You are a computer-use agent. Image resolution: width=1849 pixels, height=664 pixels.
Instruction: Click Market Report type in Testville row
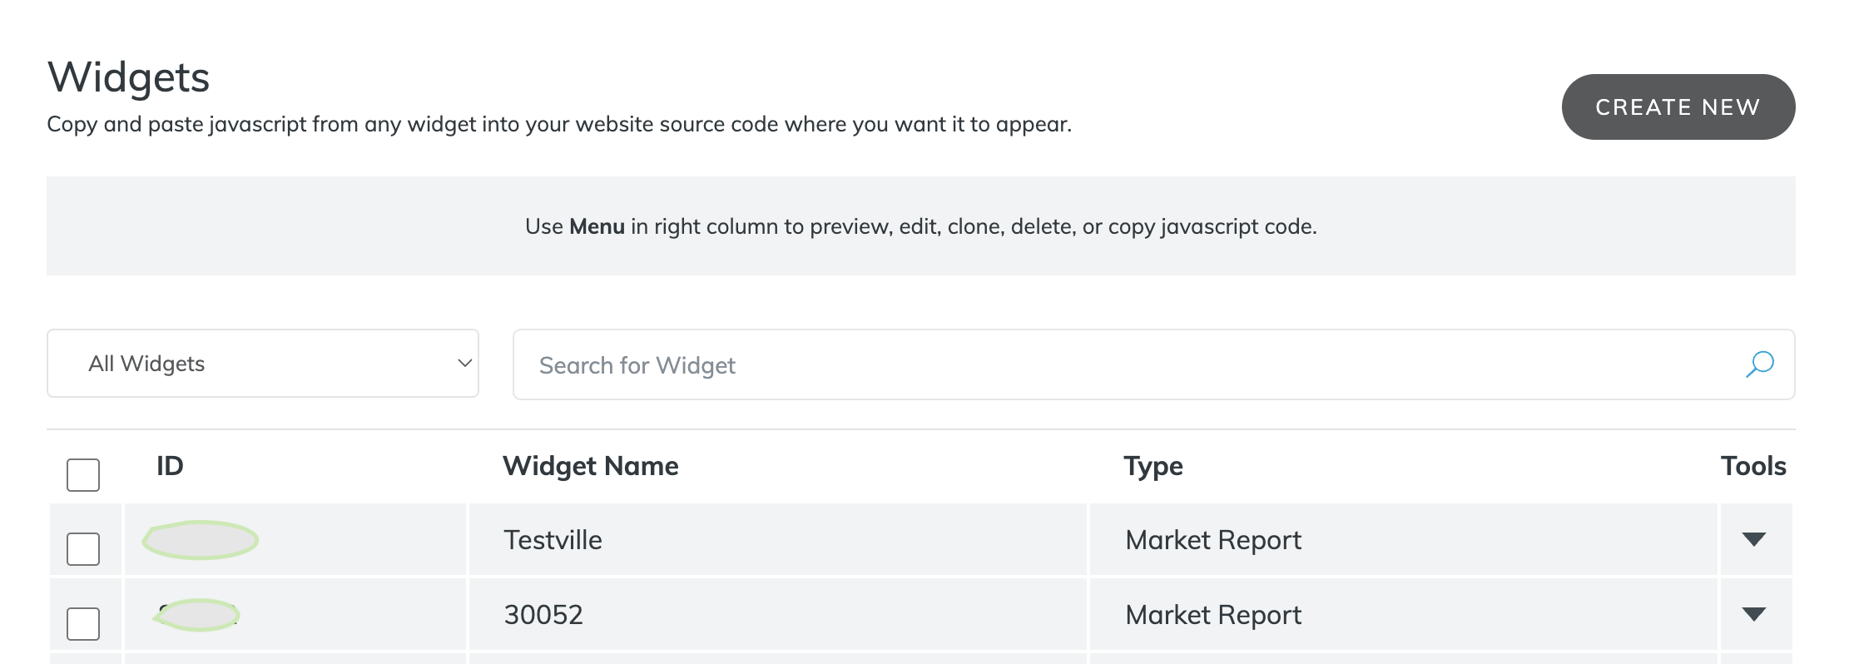pos(1212,540)
